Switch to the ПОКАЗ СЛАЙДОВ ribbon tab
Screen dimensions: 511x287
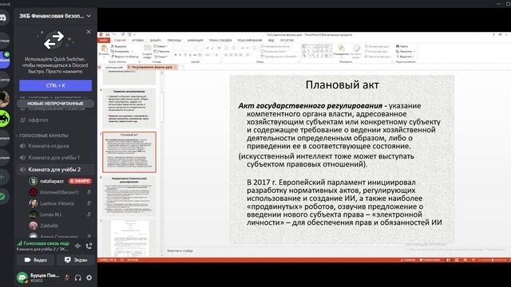click(x=220, y=41)
